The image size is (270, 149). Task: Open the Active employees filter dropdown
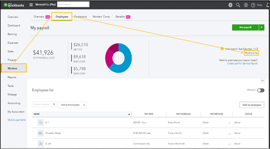coord(72,105)
